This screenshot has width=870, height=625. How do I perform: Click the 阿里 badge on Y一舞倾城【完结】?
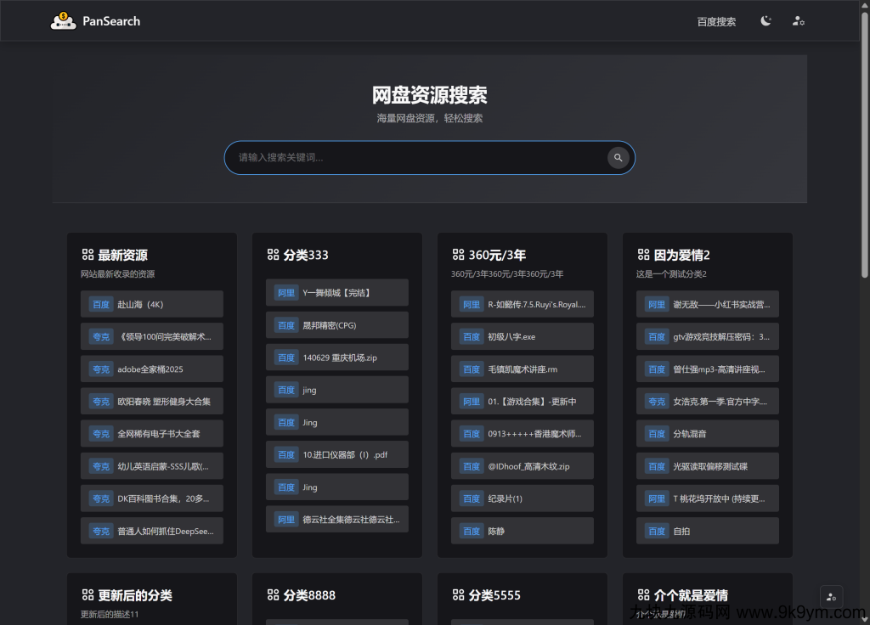pyautogui.click(x=285, y=292)
